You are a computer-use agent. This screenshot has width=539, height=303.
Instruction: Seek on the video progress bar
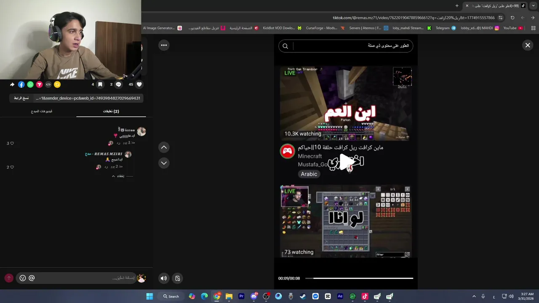coord(359,278)
